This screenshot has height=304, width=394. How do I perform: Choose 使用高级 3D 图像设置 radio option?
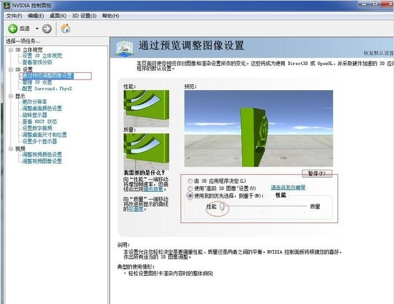(190, 188)
